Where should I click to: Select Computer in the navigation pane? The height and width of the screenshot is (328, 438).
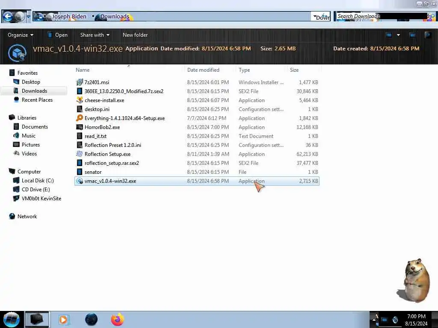[x=29, y=172]
